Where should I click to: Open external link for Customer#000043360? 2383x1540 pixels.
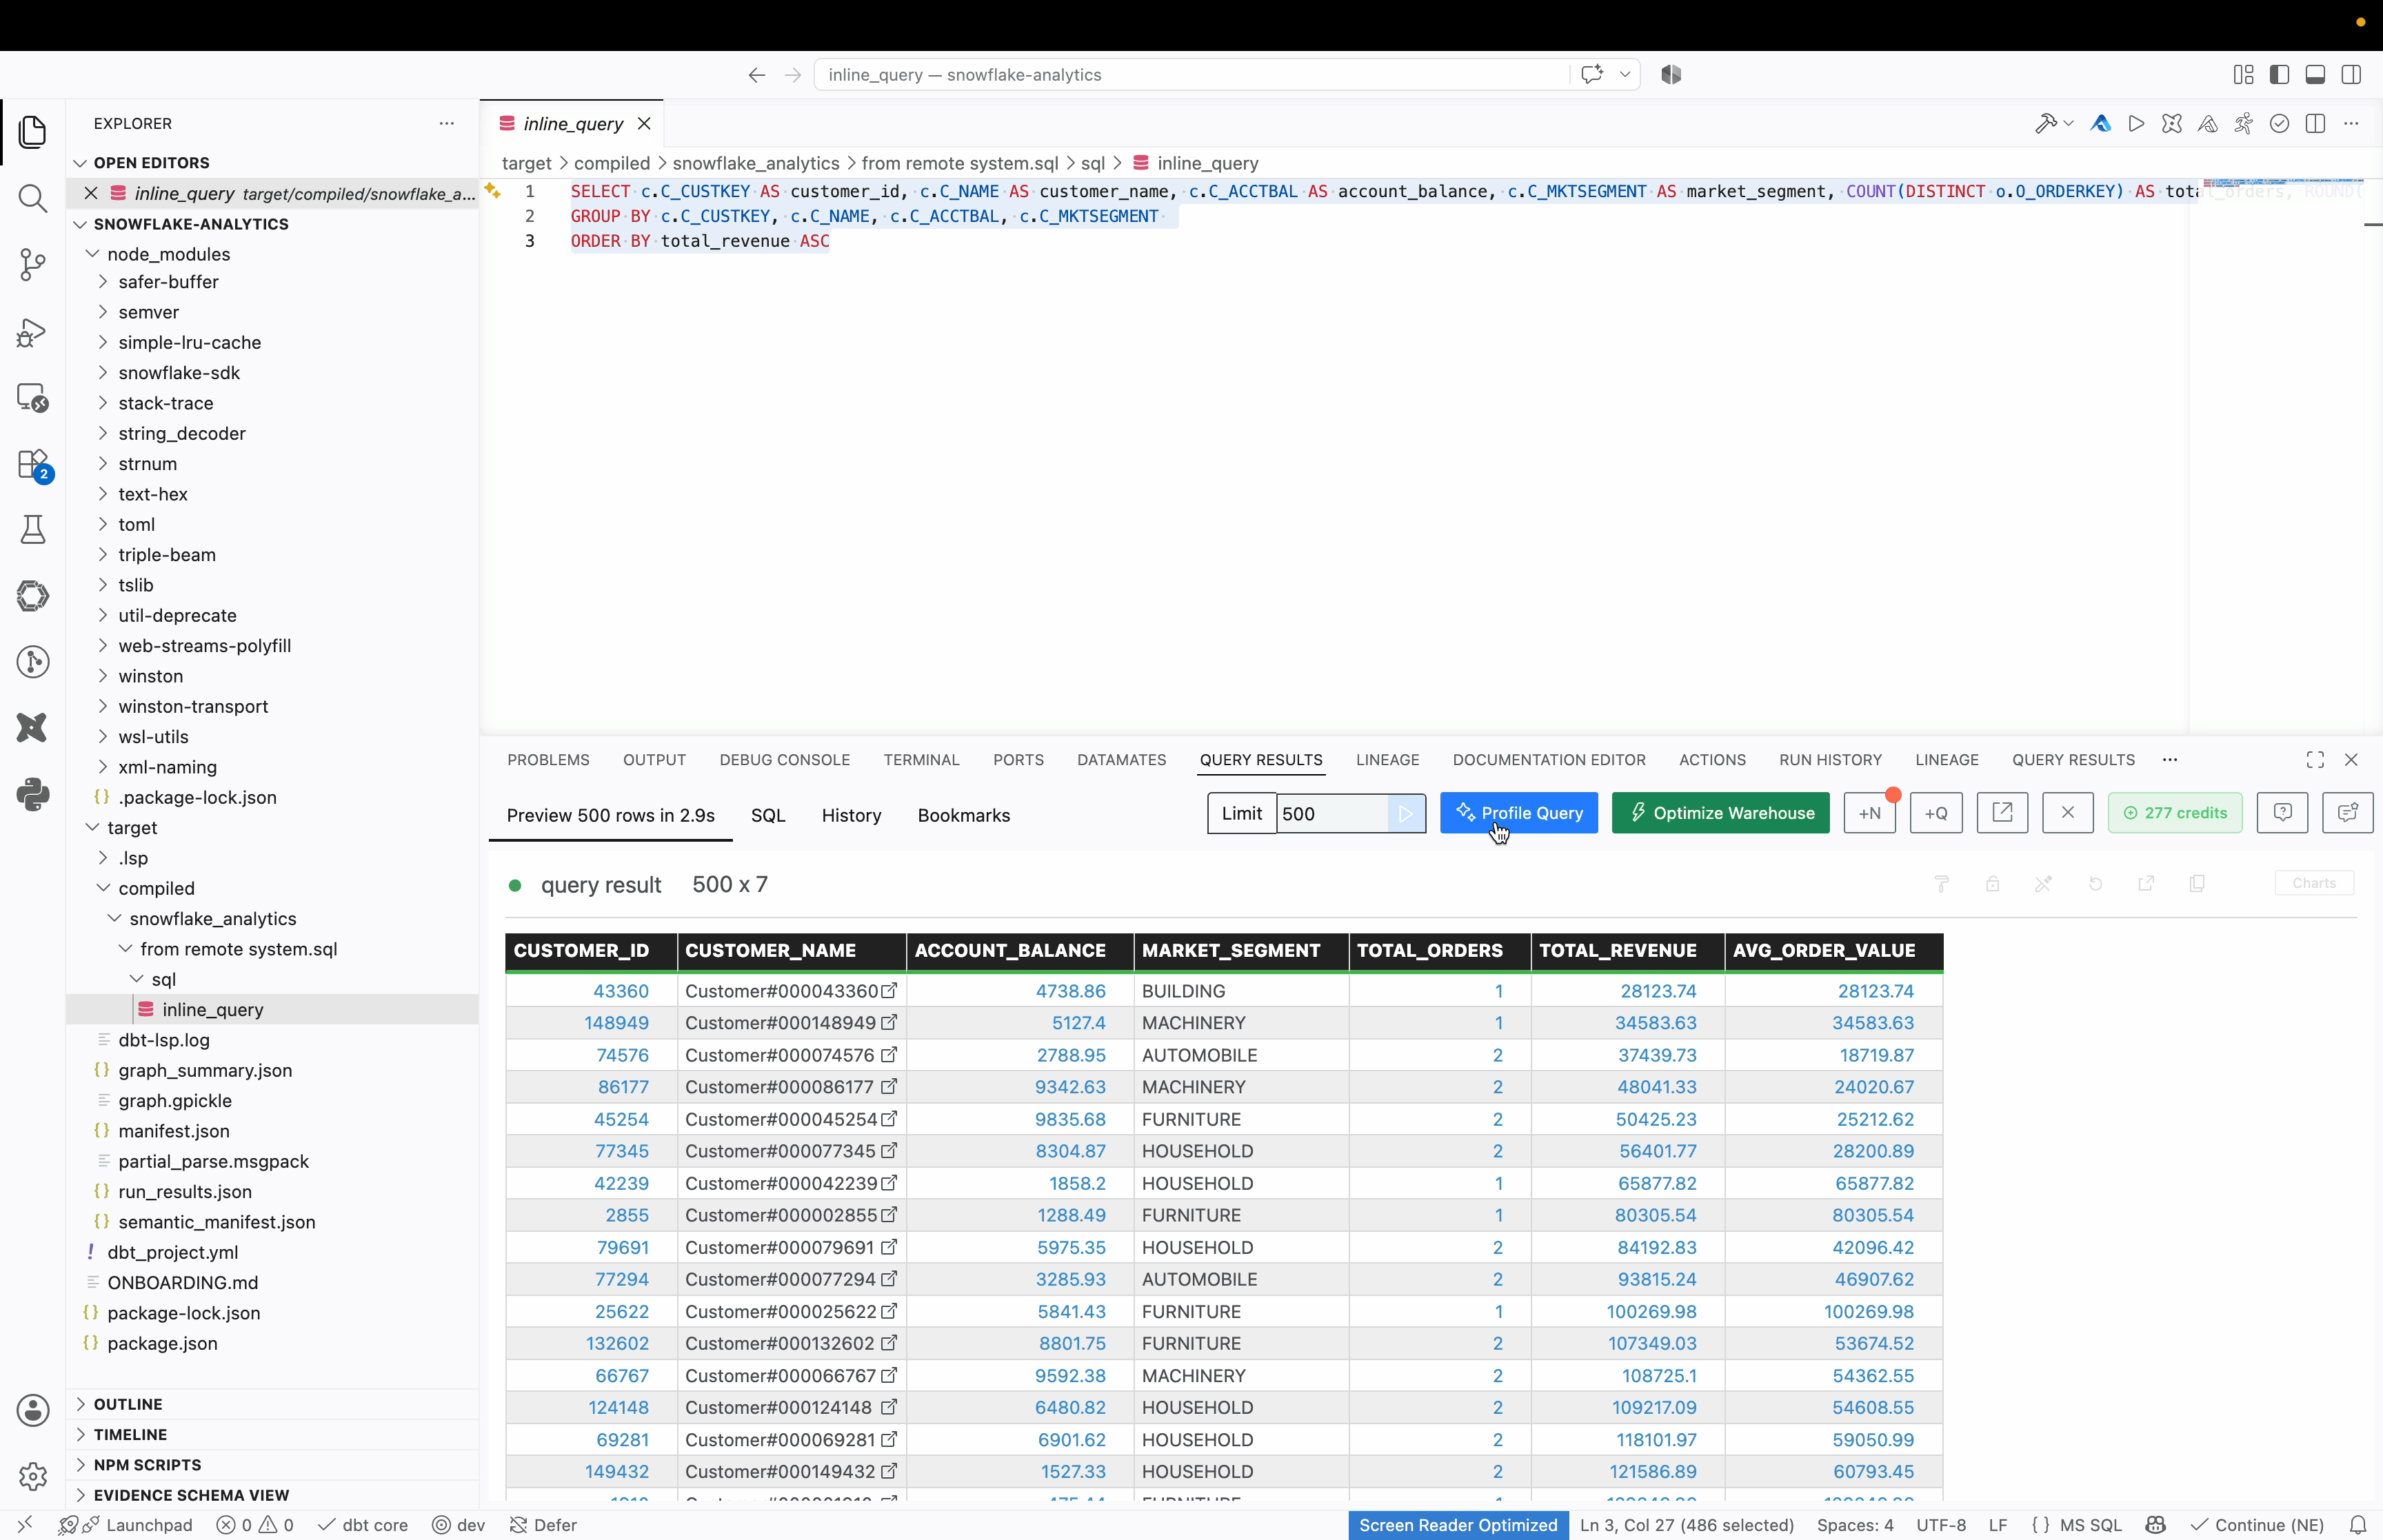point(889,991)
